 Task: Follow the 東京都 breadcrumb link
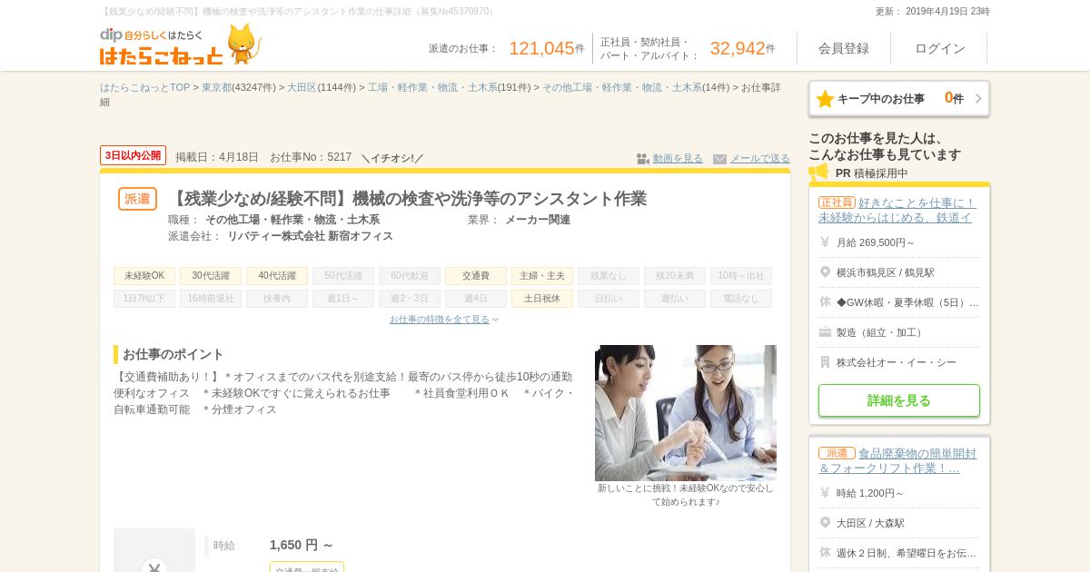[x=216, y=87]
